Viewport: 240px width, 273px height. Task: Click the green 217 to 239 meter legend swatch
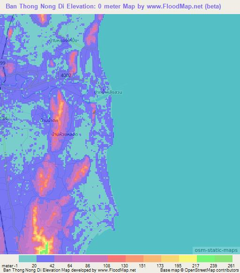(206, 258)
